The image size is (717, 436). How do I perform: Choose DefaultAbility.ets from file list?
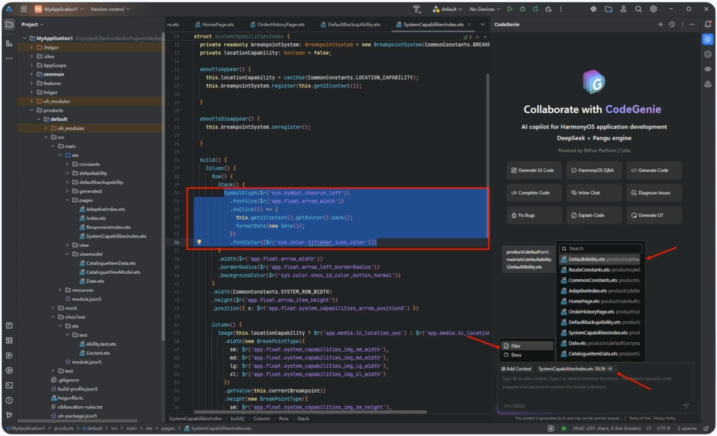coord(600,259)
